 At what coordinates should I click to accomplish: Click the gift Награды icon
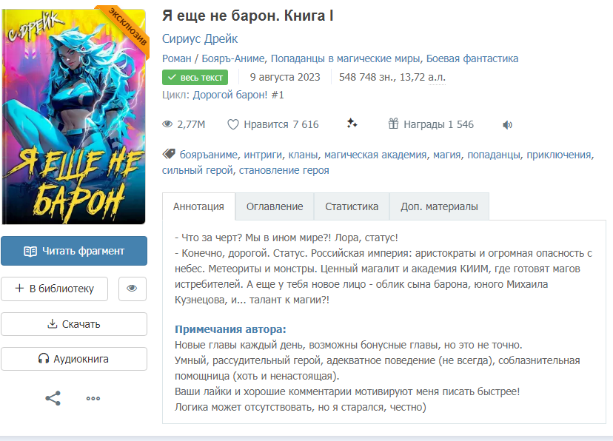pos(393,124)
